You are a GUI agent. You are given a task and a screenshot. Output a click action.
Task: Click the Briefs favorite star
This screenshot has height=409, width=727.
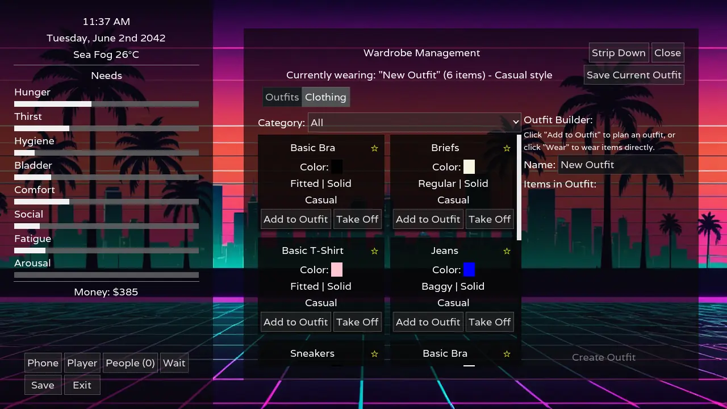pyautogui.click(x=507, y=148)
